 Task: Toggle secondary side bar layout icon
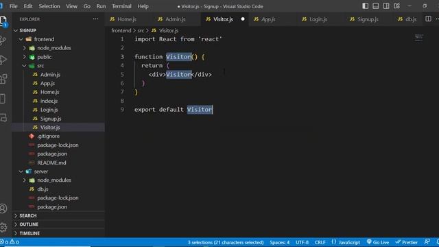pyautogui.click(x=386, y=6)
